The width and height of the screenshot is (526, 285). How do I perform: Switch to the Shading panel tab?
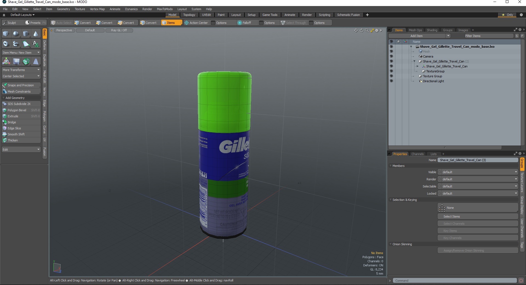[432, 30]
